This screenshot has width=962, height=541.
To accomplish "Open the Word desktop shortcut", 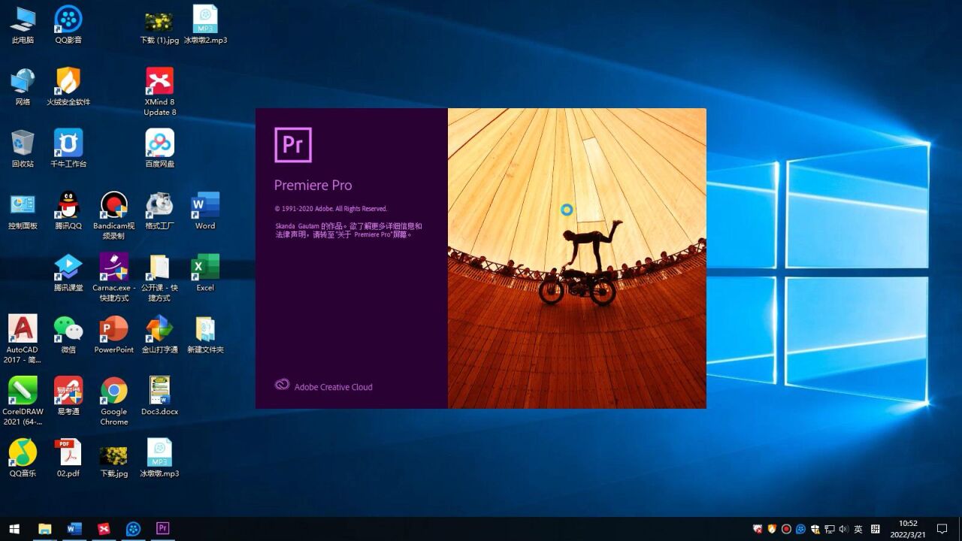I will [x=205, y=210].
